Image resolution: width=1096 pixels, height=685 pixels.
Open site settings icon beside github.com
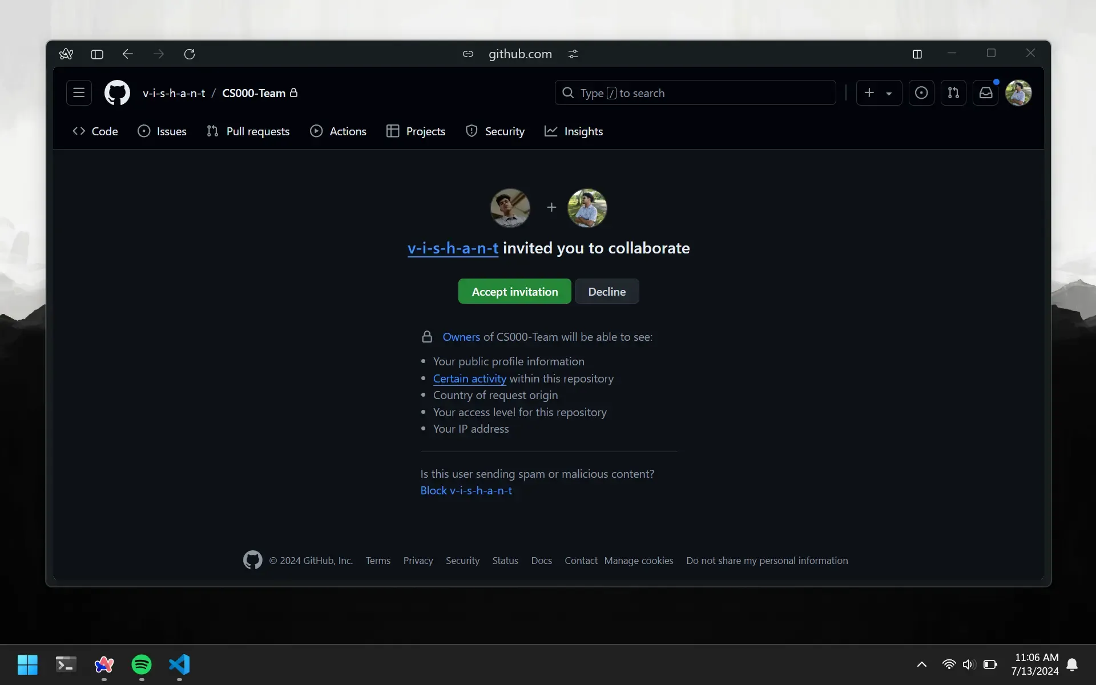pyautogui.click(x=573, y=54)
